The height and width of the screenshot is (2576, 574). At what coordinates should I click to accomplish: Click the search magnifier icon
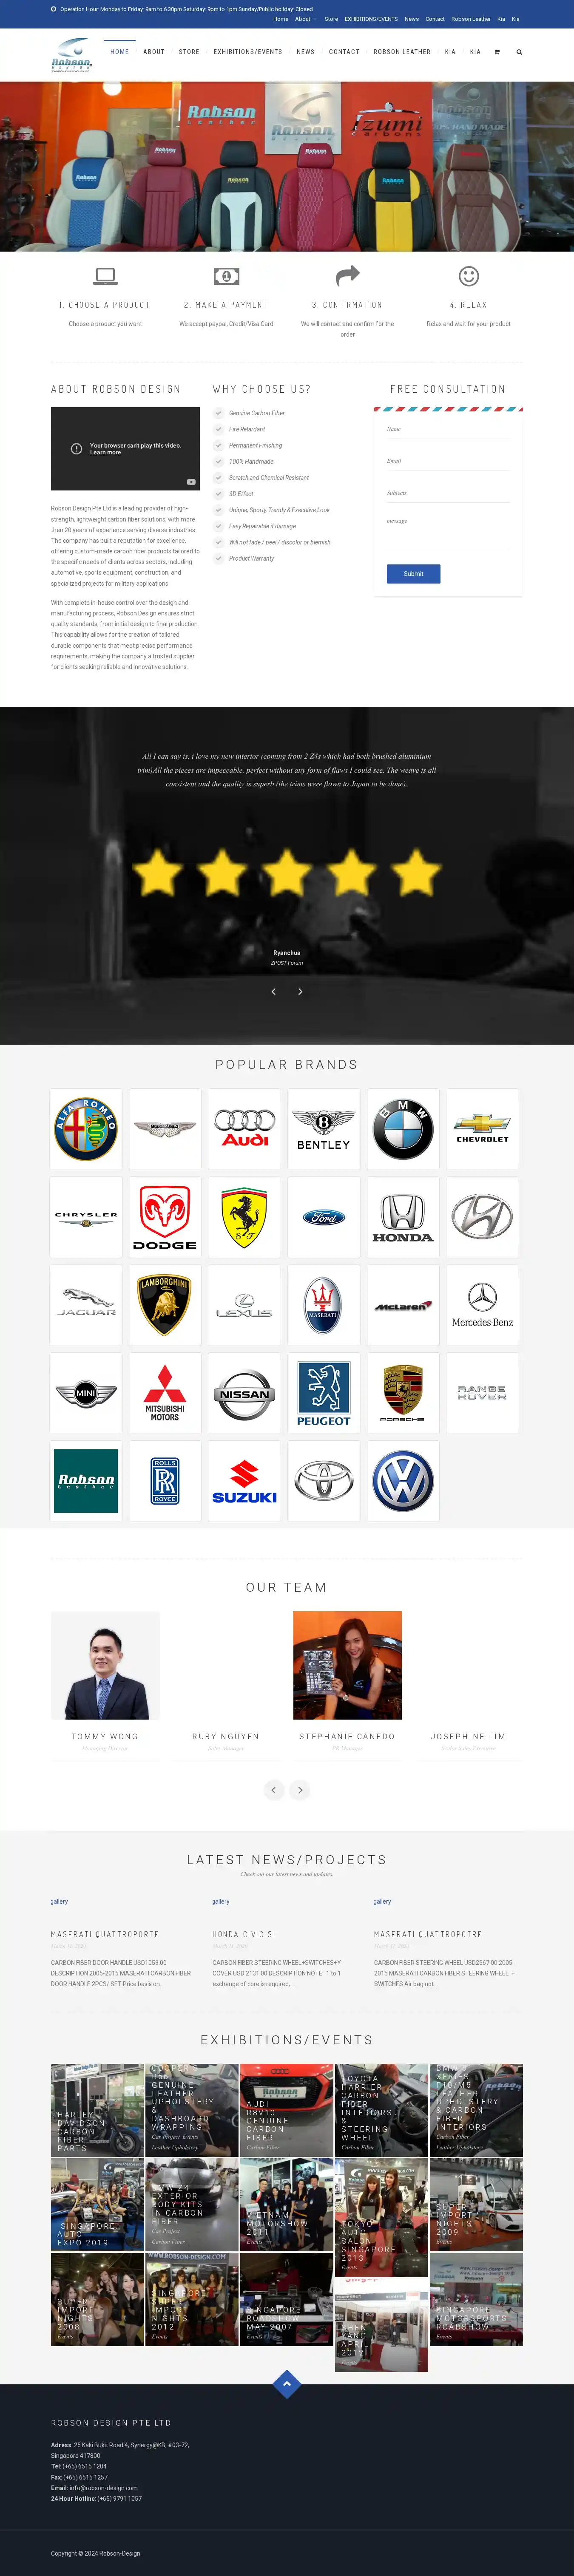click(519, 52)
